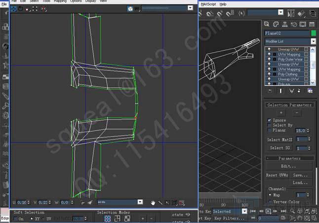Toggle Soft Selection On checkbox
Screen dimensions: 319x223
[15, 219]
